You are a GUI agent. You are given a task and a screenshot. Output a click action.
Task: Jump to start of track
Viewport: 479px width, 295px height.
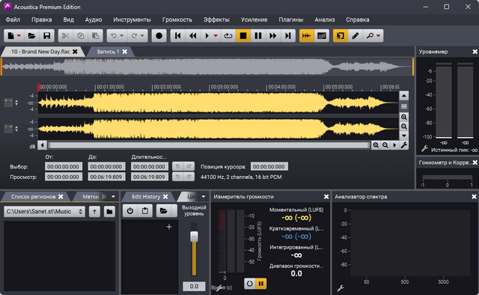click(x=178, y=36)
